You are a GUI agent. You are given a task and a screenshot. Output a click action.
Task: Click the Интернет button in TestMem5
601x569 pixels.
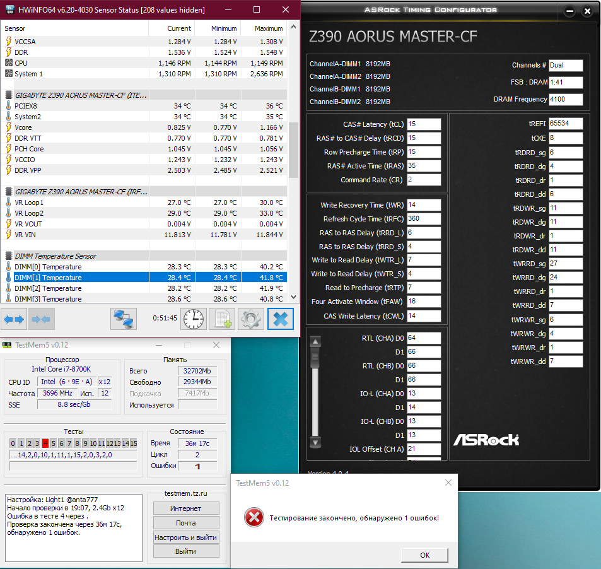point(186,508)
